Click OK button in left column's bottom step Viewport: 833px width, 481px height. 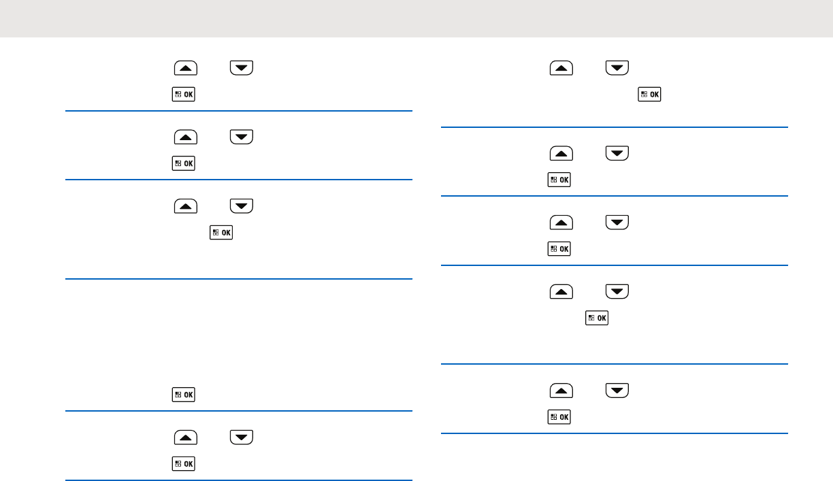(x=184, y=464)
